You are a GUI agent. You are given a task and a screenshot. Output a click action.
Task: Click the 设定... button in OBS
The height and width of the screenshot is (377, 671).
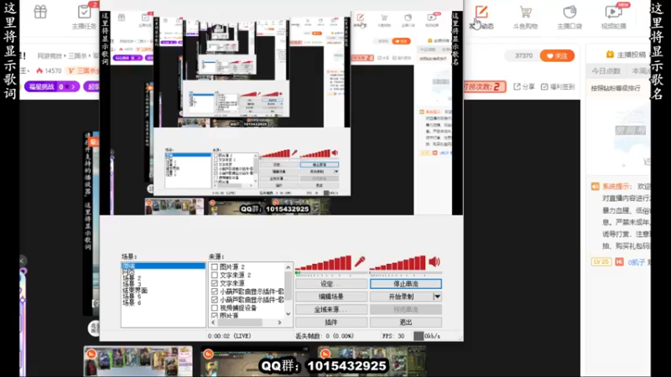tap(331, 284)
